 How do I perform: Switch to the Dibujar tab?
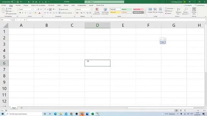point(26,5)
